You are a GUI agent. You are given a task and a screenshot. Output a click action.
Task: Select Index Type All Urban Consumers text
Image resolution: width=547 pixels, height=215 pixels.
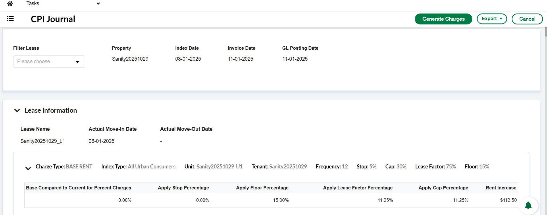(152, 167)
